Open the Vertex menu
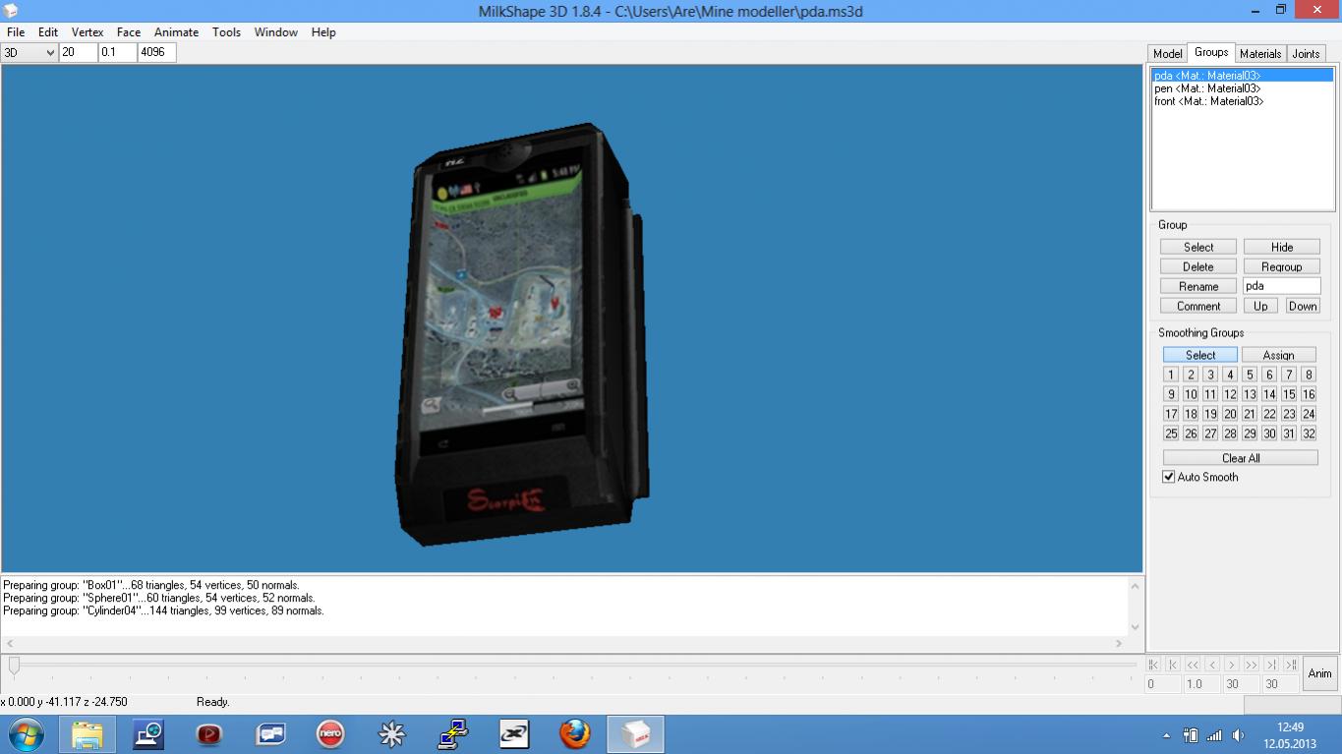This screenshot has height=754, width=1342. [x=88, y=32]
